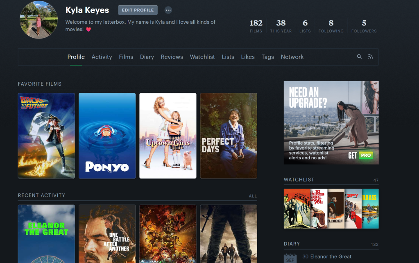Open Back to the Future poster

point(46,136)
